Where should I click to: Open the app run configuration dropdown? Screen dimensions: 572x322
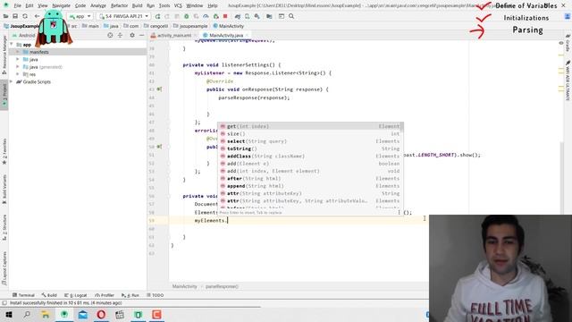click(x=80, y=16)
